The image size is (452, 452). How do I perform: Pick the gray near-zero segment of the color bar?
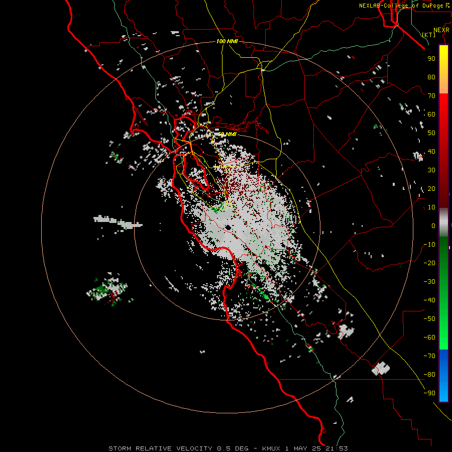coord(443,222)
